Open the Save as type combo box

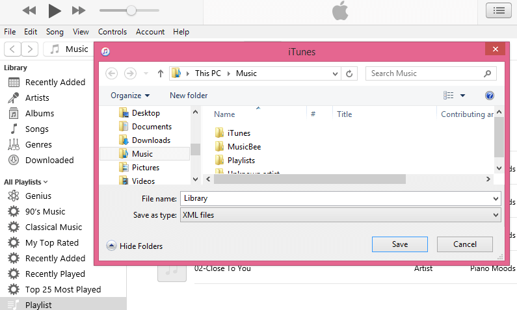pos(341,215)
